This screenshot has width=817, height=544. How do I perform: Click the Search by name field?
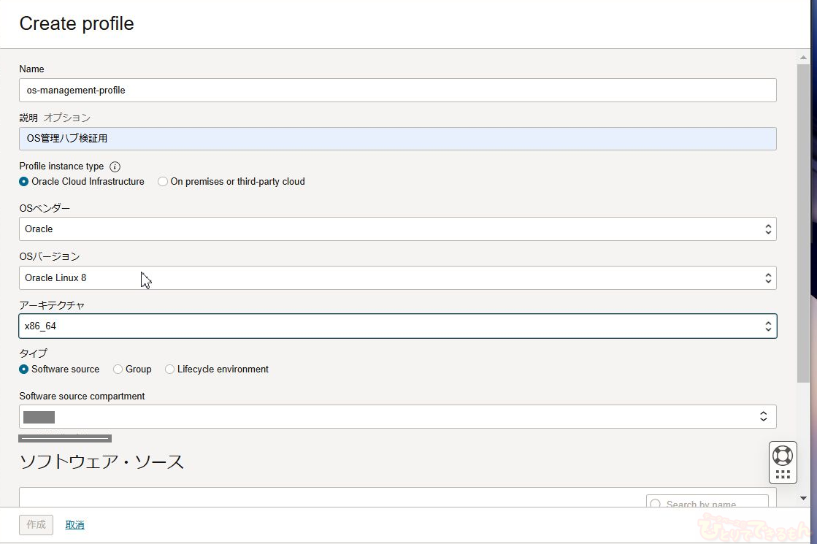point(707,501)
